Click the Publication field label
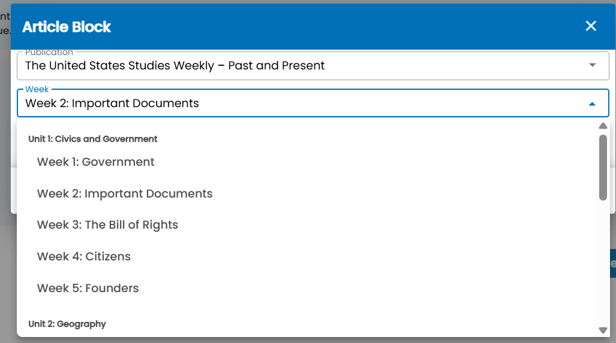Image resolution: width=616 pixels, height=343 pixels. pos(49,53)
